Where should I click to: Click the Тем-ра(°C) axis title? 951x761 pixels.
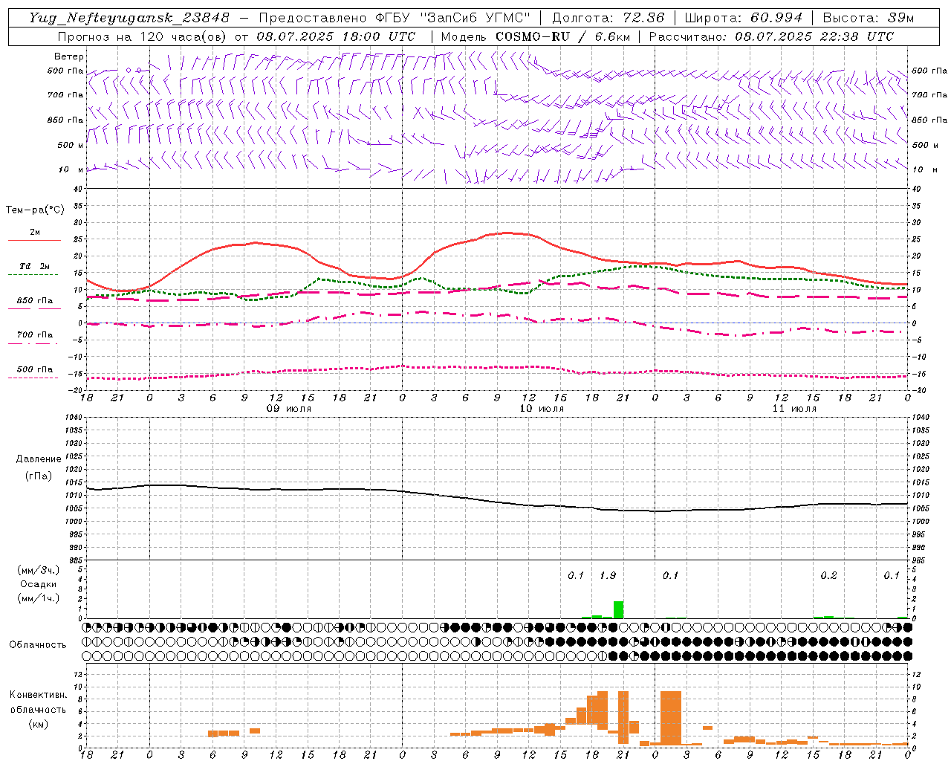(35, 210)
